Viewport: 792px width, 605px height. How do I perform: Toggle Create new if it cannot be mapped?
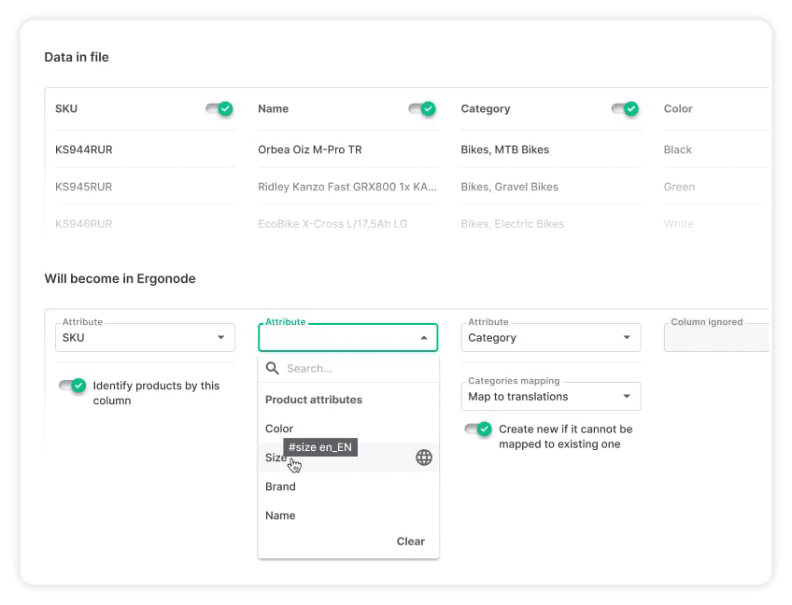478,429
